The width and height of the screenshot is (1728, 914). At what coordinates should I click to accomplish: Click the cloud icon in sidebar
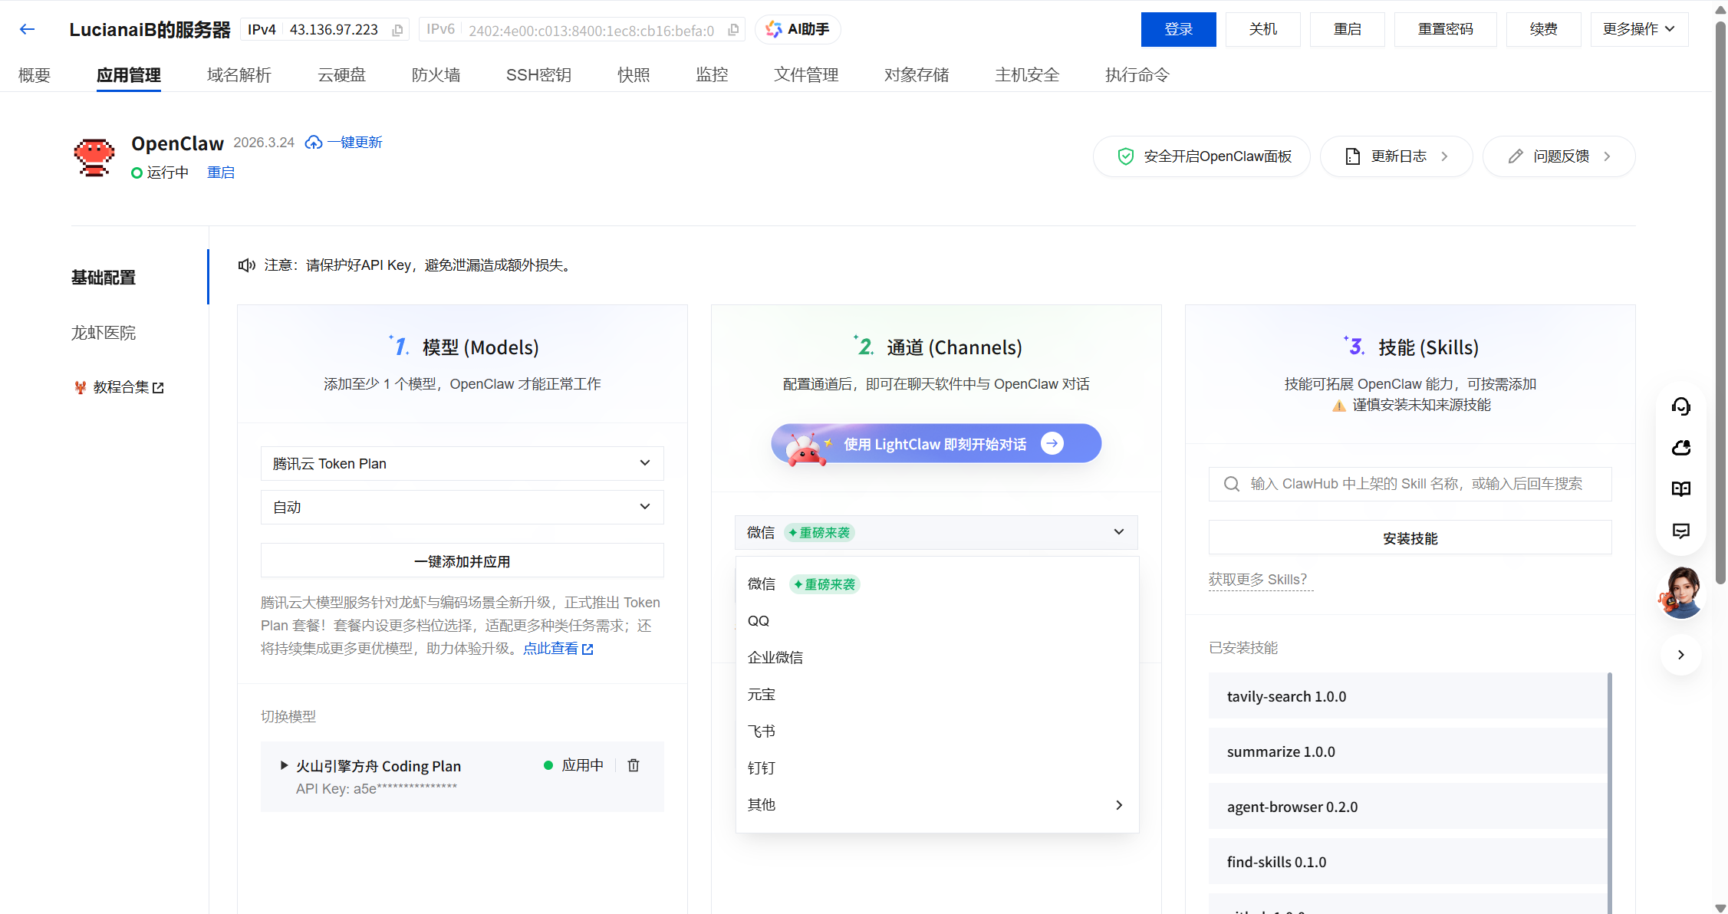[1680, 448]
